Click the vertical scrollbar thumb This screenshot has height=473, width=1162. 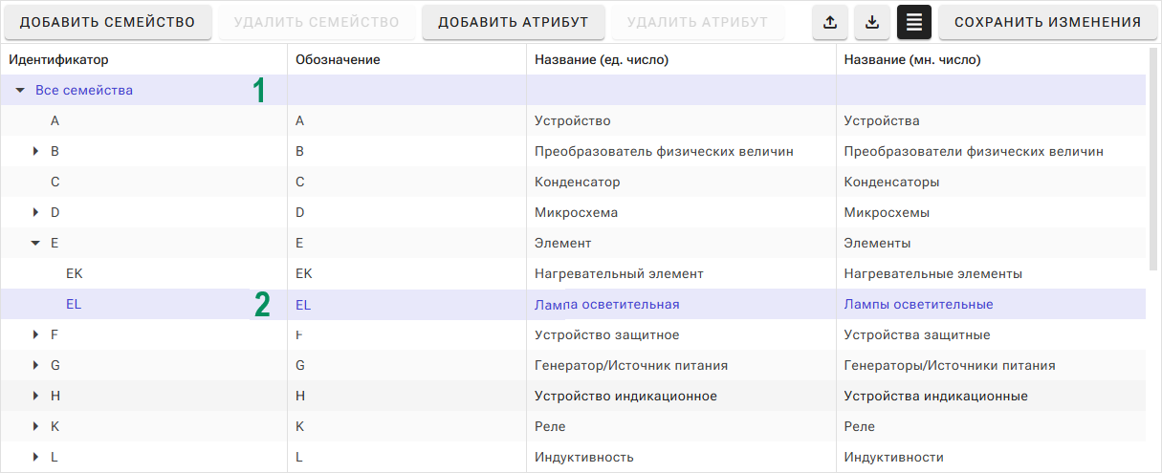pyautogui.click(x=1151, y=158)
